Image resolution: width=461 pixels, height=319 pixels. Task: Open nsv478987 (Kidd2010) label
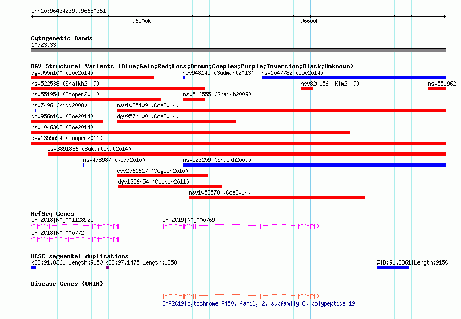pyautogui.click(x=114, y=160)
